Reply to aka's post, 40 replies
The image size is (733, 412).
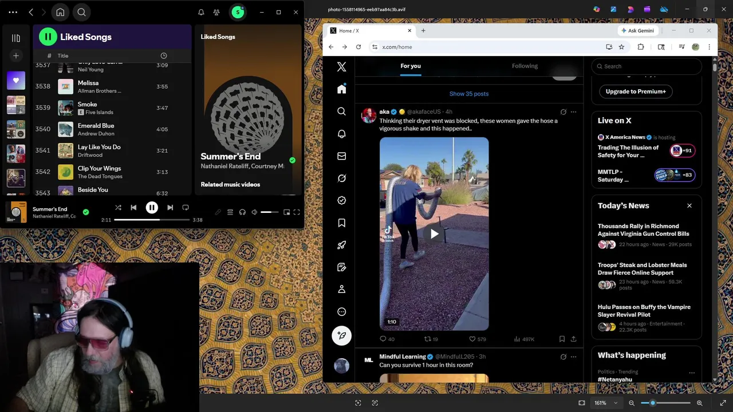387,339
